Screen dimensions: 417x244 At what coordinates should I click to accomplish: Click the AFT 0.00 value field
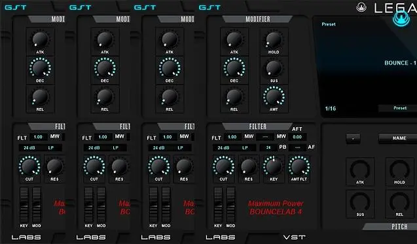coord(297,137)
